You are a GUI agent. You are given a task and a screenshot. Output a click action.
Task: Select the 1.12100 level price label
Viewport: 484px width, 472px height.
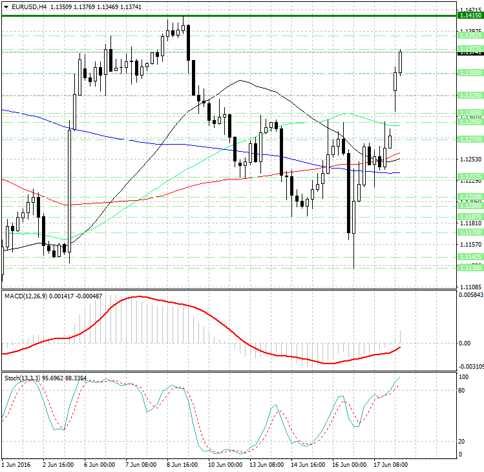click(470, 196)
